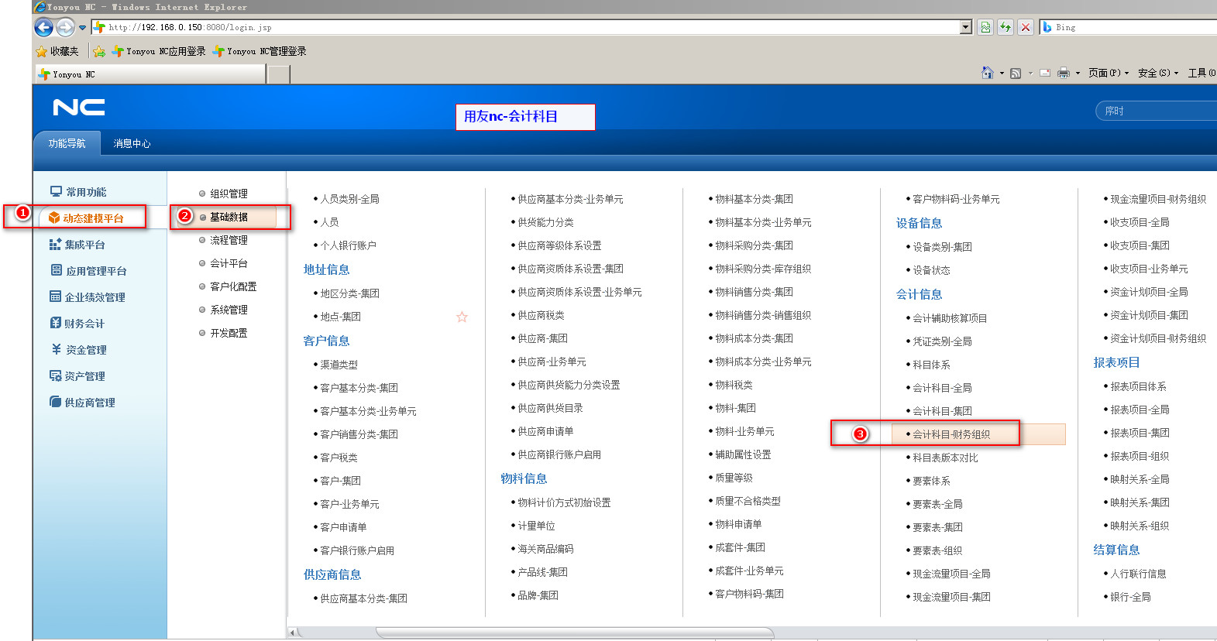Click the horizontal scrollbar at the bottom

pos(573,632)
